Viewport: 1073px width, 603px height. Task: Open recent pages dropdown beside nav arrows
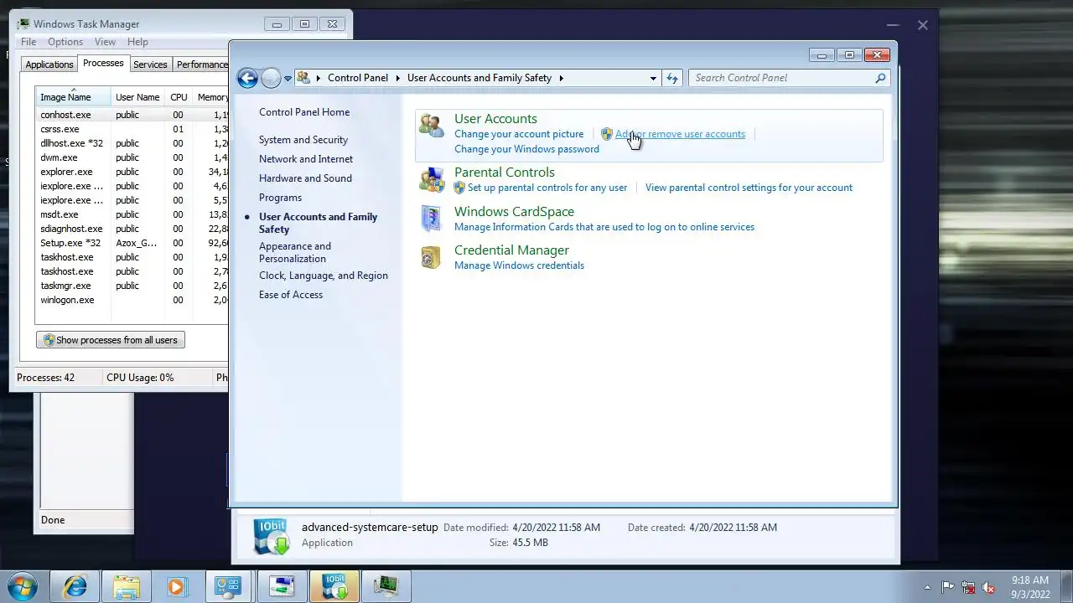coord(288,79)
